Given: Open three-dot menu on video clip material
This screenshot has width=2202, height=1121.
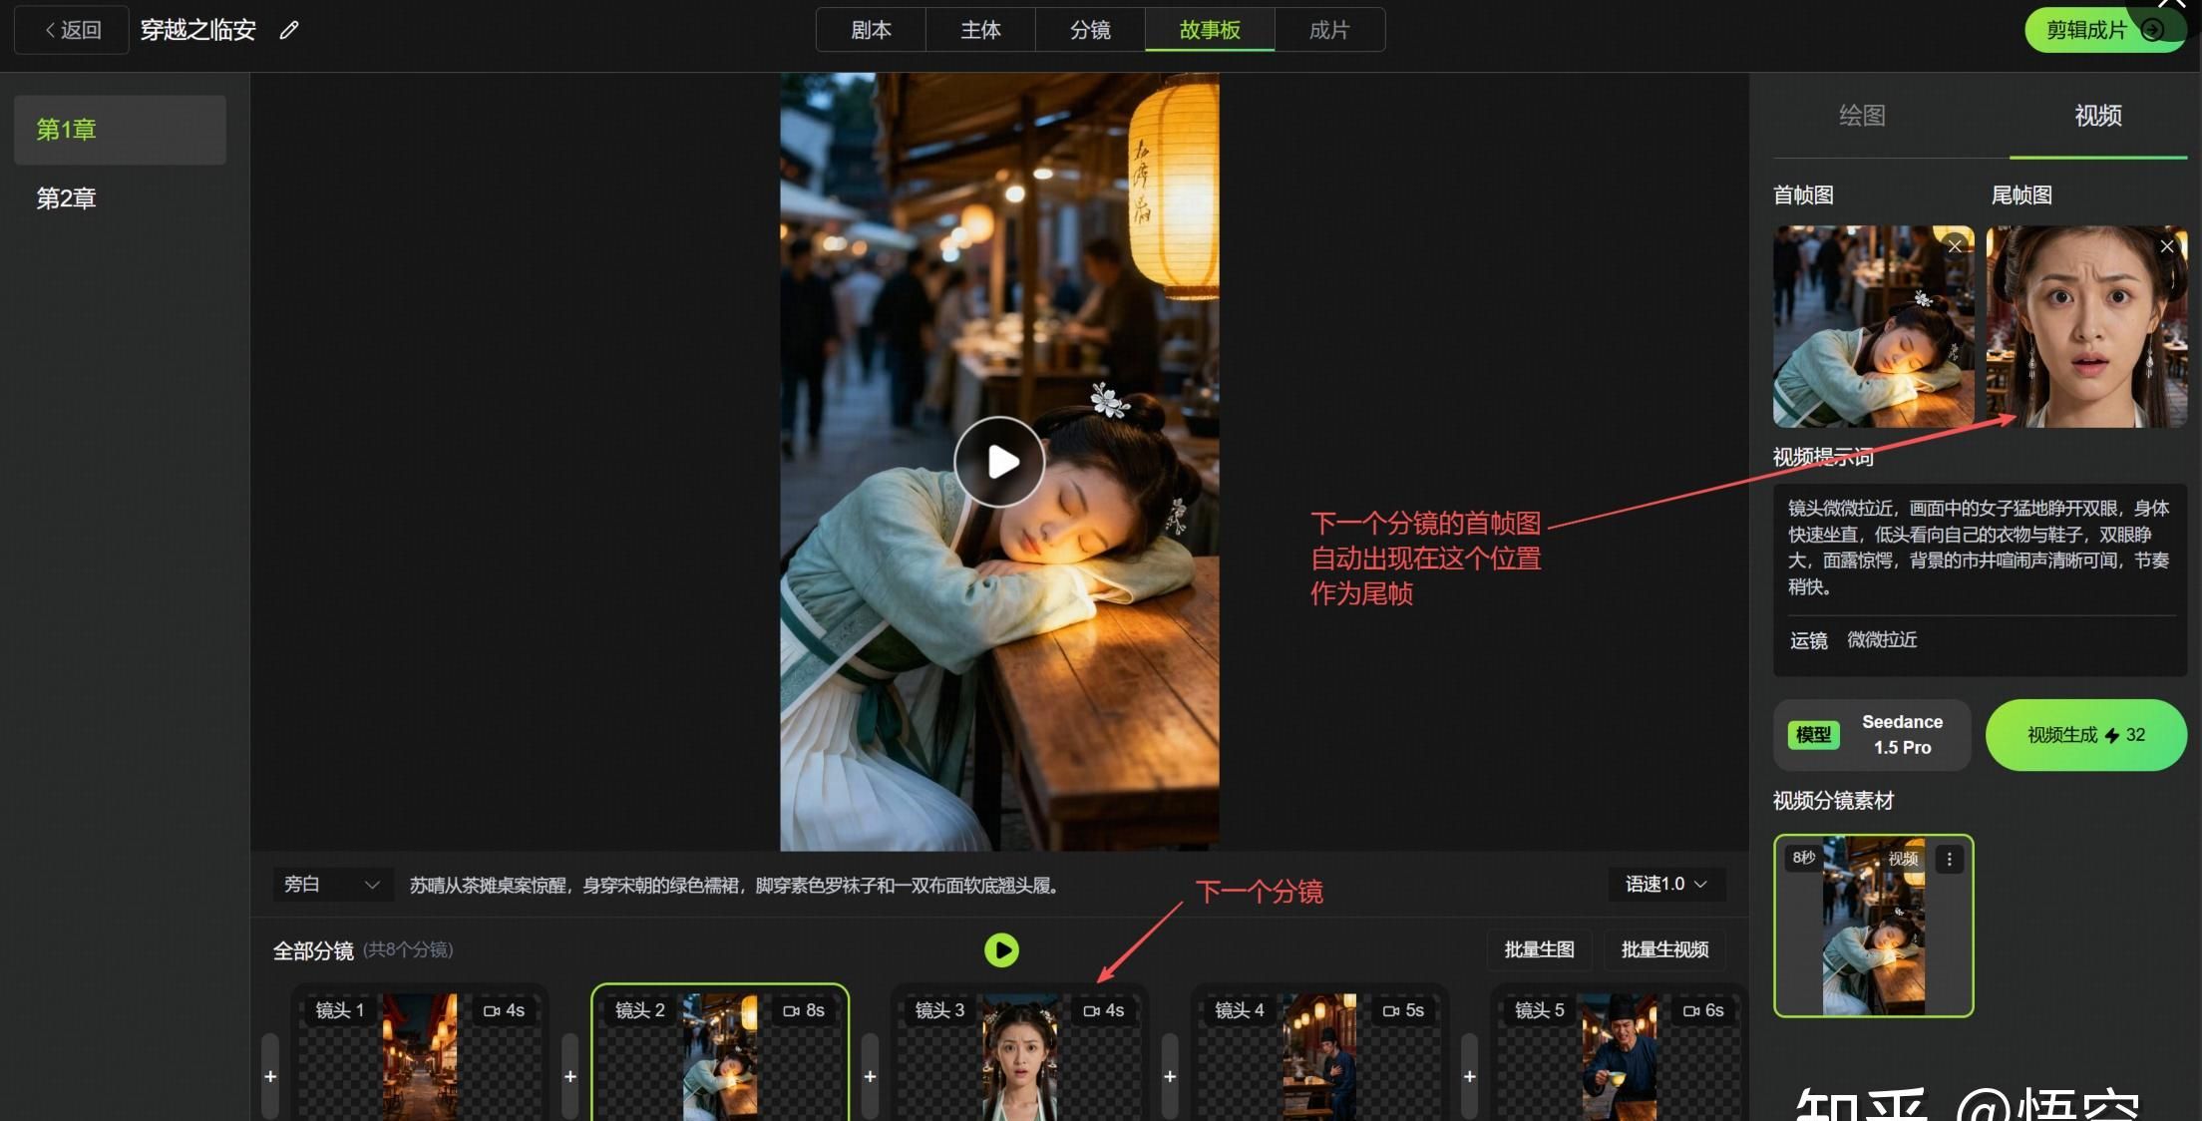Looking at the screenshot, I should [1949, 859].
